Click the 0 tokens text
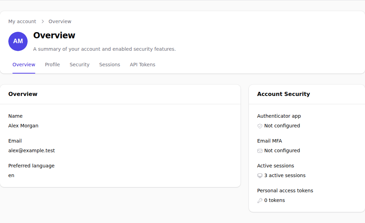Image resolution: width=365 pixels, height=223 pixels. click(274, 201)
